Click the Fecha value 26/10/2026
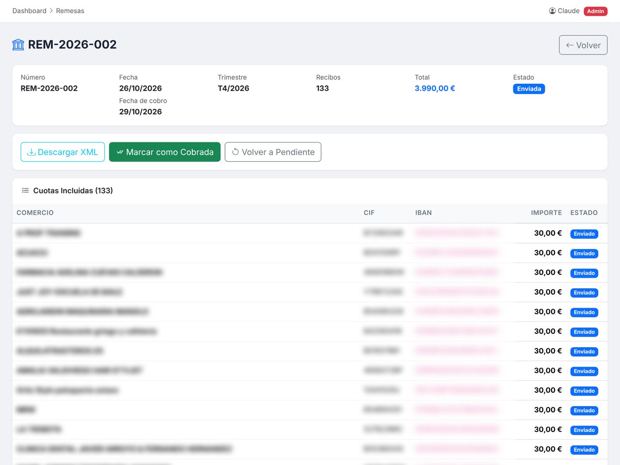Screen dimensions: 620x465 click(140, 88)
